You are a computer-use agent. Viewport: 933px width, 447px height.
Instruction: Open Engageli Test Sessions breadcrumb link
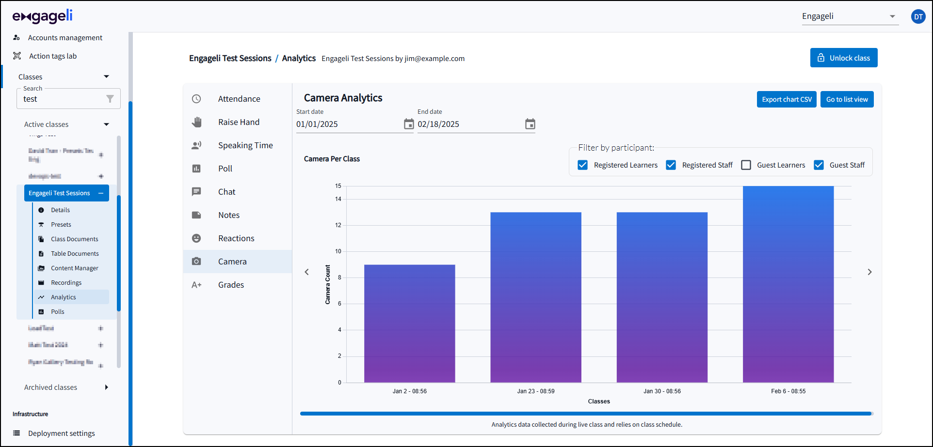coord(230,58)
